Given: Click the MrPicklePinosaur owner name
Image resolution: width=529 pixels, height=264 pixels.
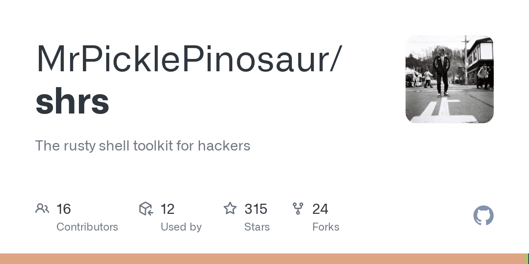Looking at the screenshot, I should [x=189, y=59].
